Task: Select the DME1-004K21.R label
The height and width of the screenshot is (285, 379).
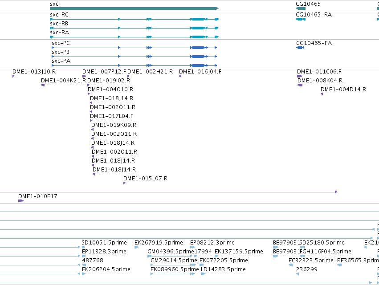Action: point(63,81)
